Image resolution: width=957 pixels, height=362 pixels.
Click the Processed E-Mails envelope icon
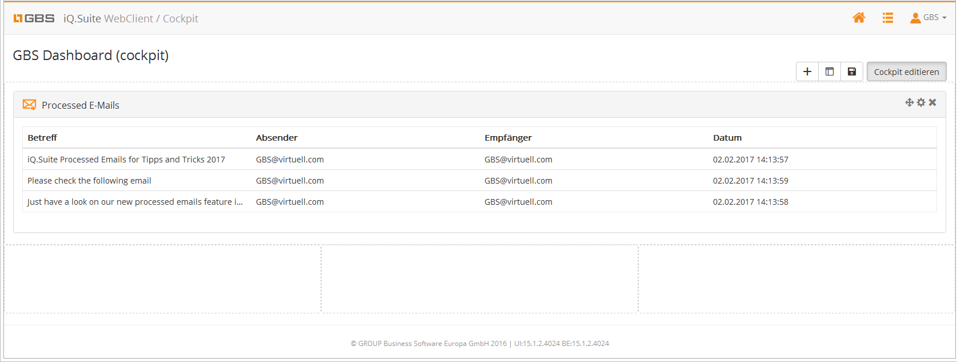[x=29, y=105]
